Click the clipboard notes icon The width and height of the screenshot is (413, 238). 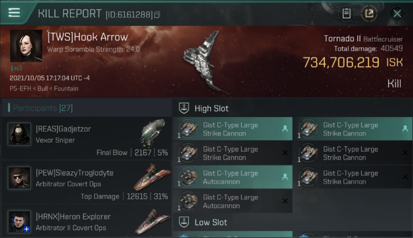click(x=346, y=14)
